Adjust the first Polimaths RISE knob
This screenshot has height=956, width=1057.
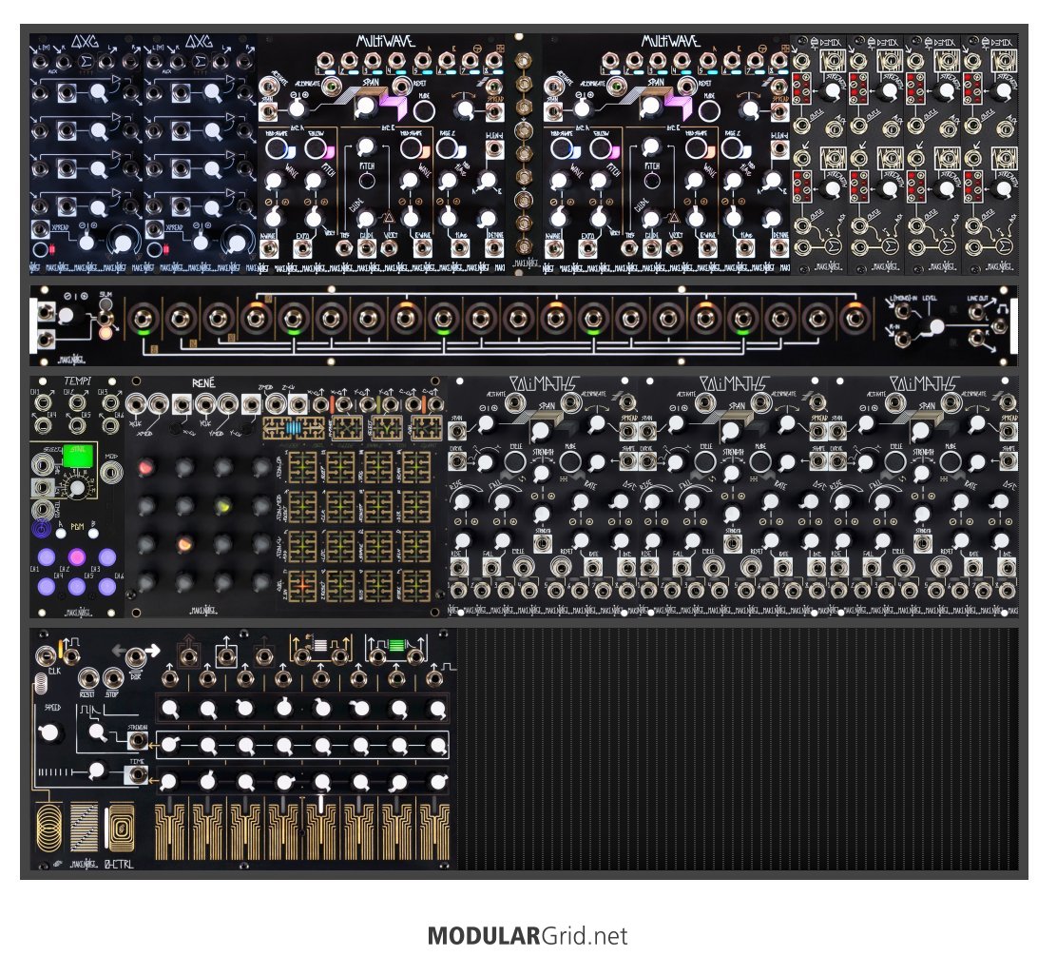coord(461,501)
